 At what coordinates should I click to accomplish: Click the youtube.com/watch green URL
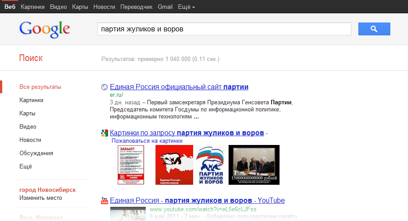[x=203, y=210]
